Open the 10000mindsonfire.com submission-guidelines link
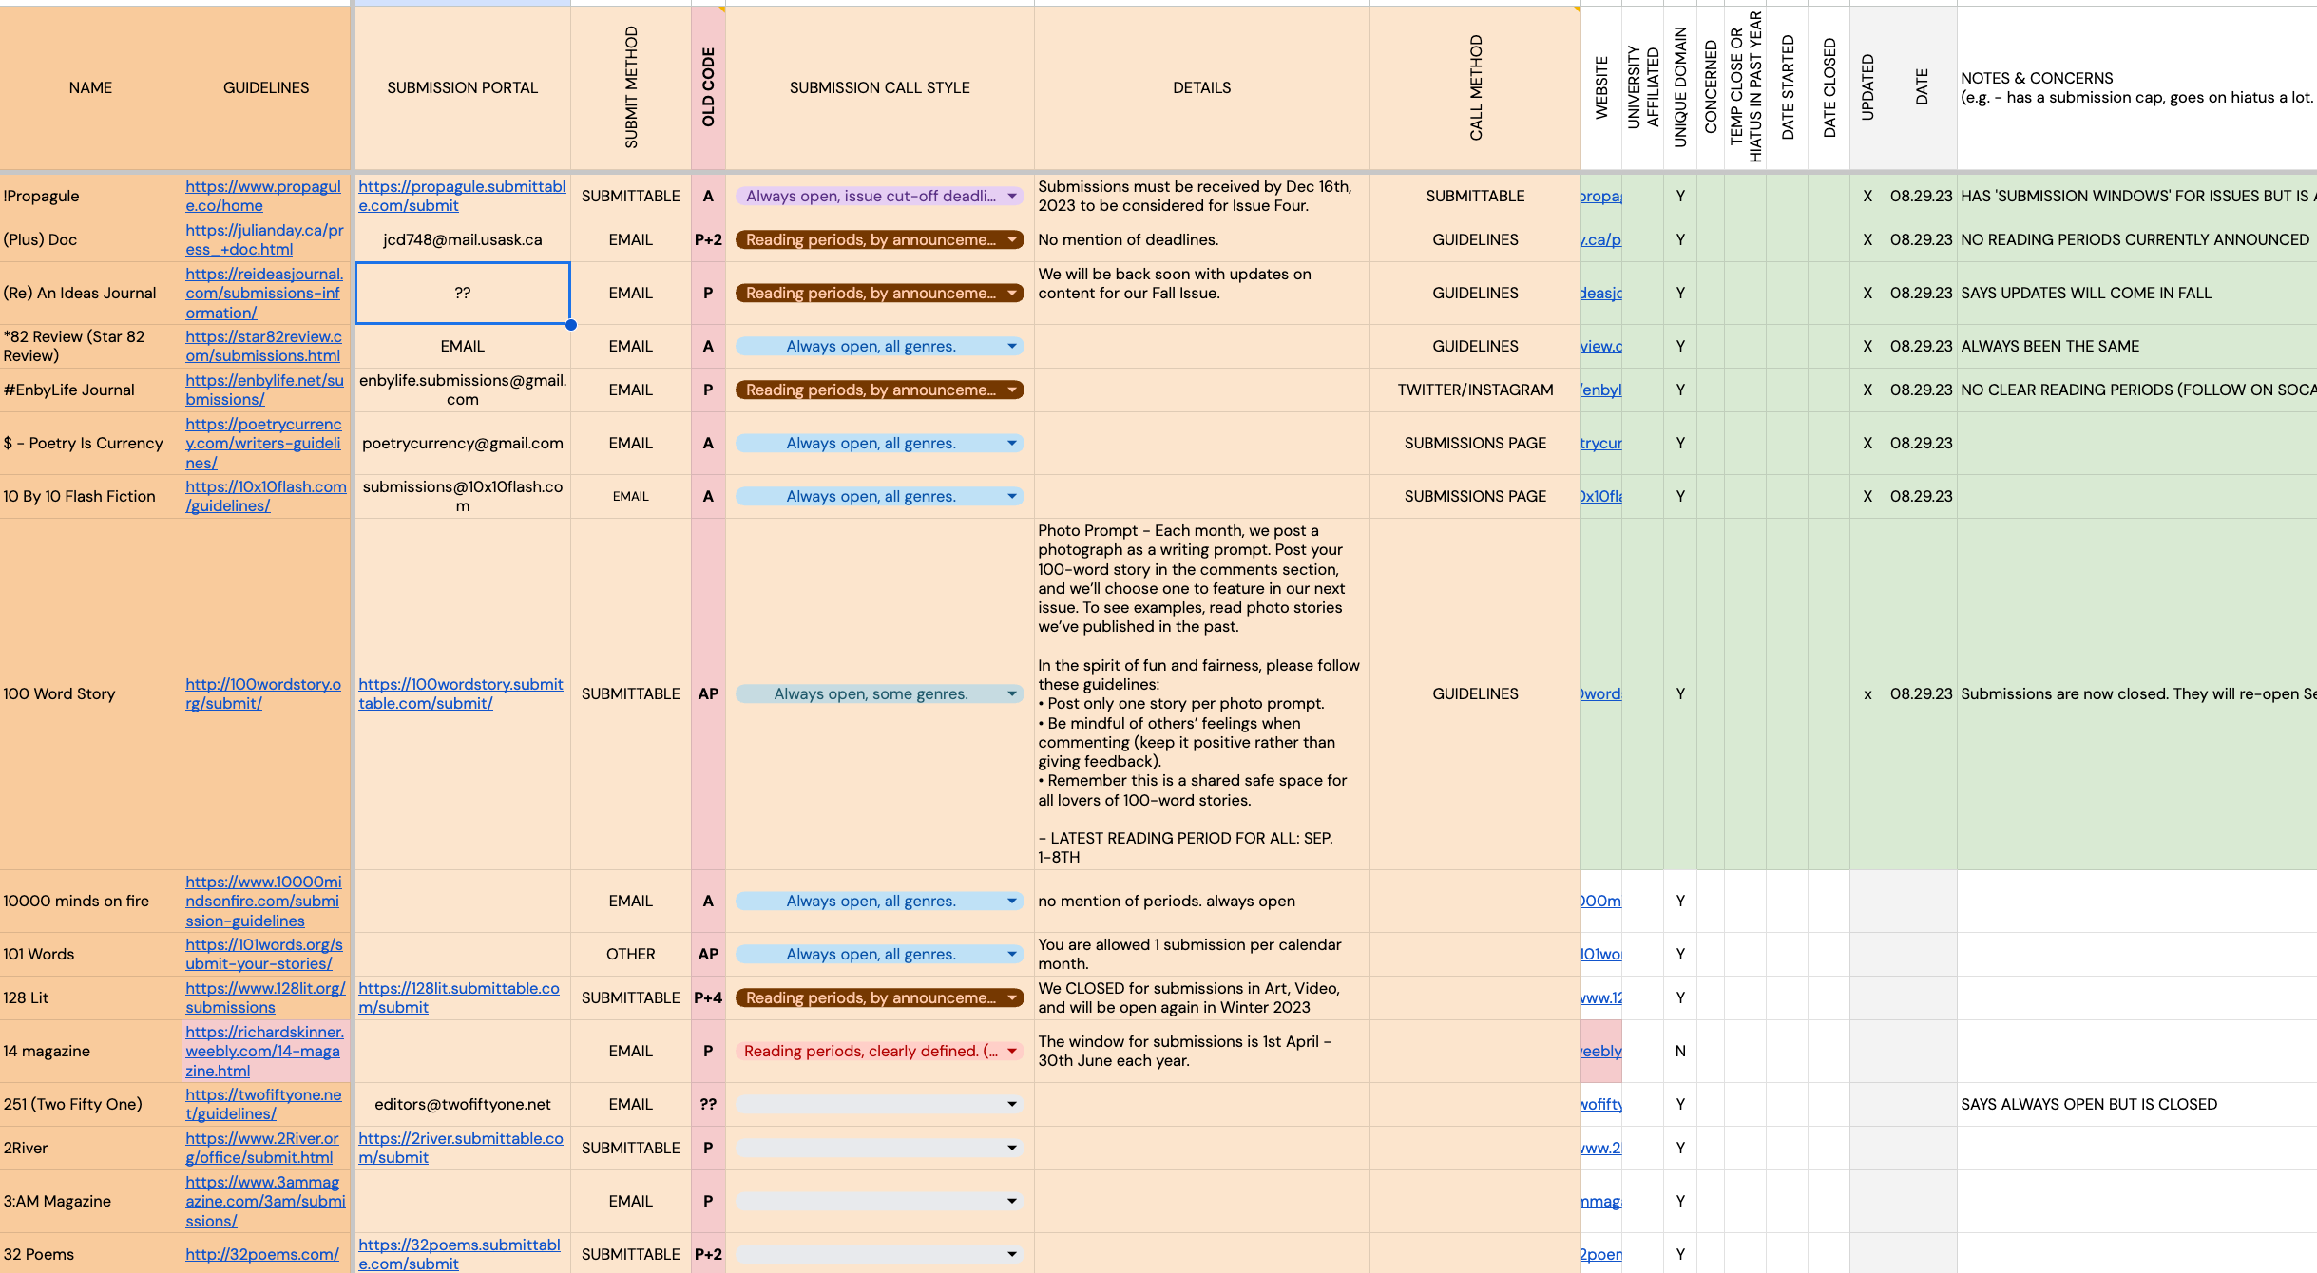 263,901
